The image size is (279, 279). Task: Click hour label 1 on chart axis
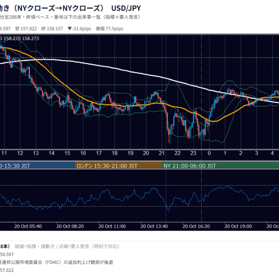[x=225, y=153]
